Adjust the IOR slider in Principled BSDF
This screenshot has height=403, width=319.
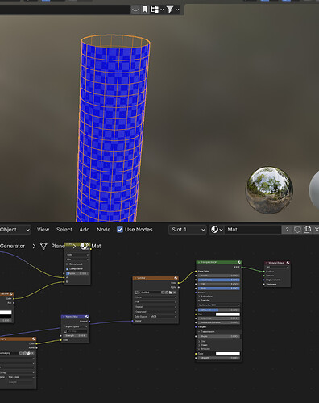pos(219,284)
